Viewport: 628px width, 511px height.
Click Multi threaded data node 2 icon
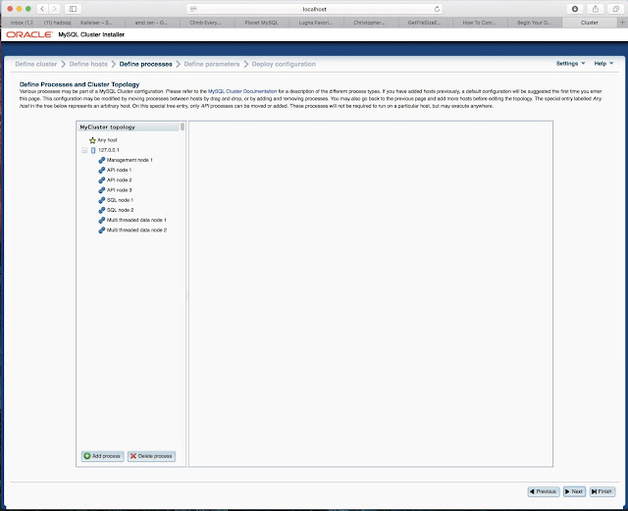coord(102,230)
